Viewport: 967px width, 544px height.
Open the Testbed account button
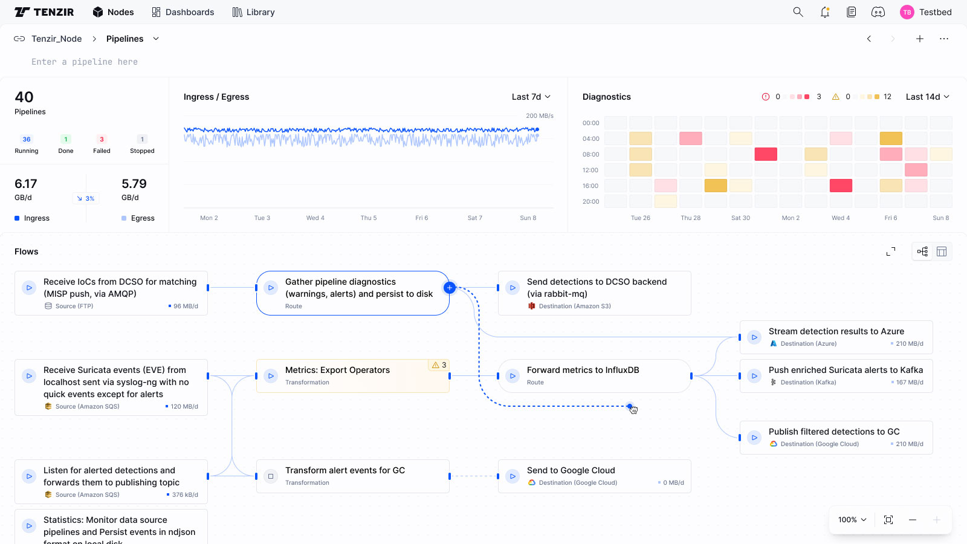[925, 12]
